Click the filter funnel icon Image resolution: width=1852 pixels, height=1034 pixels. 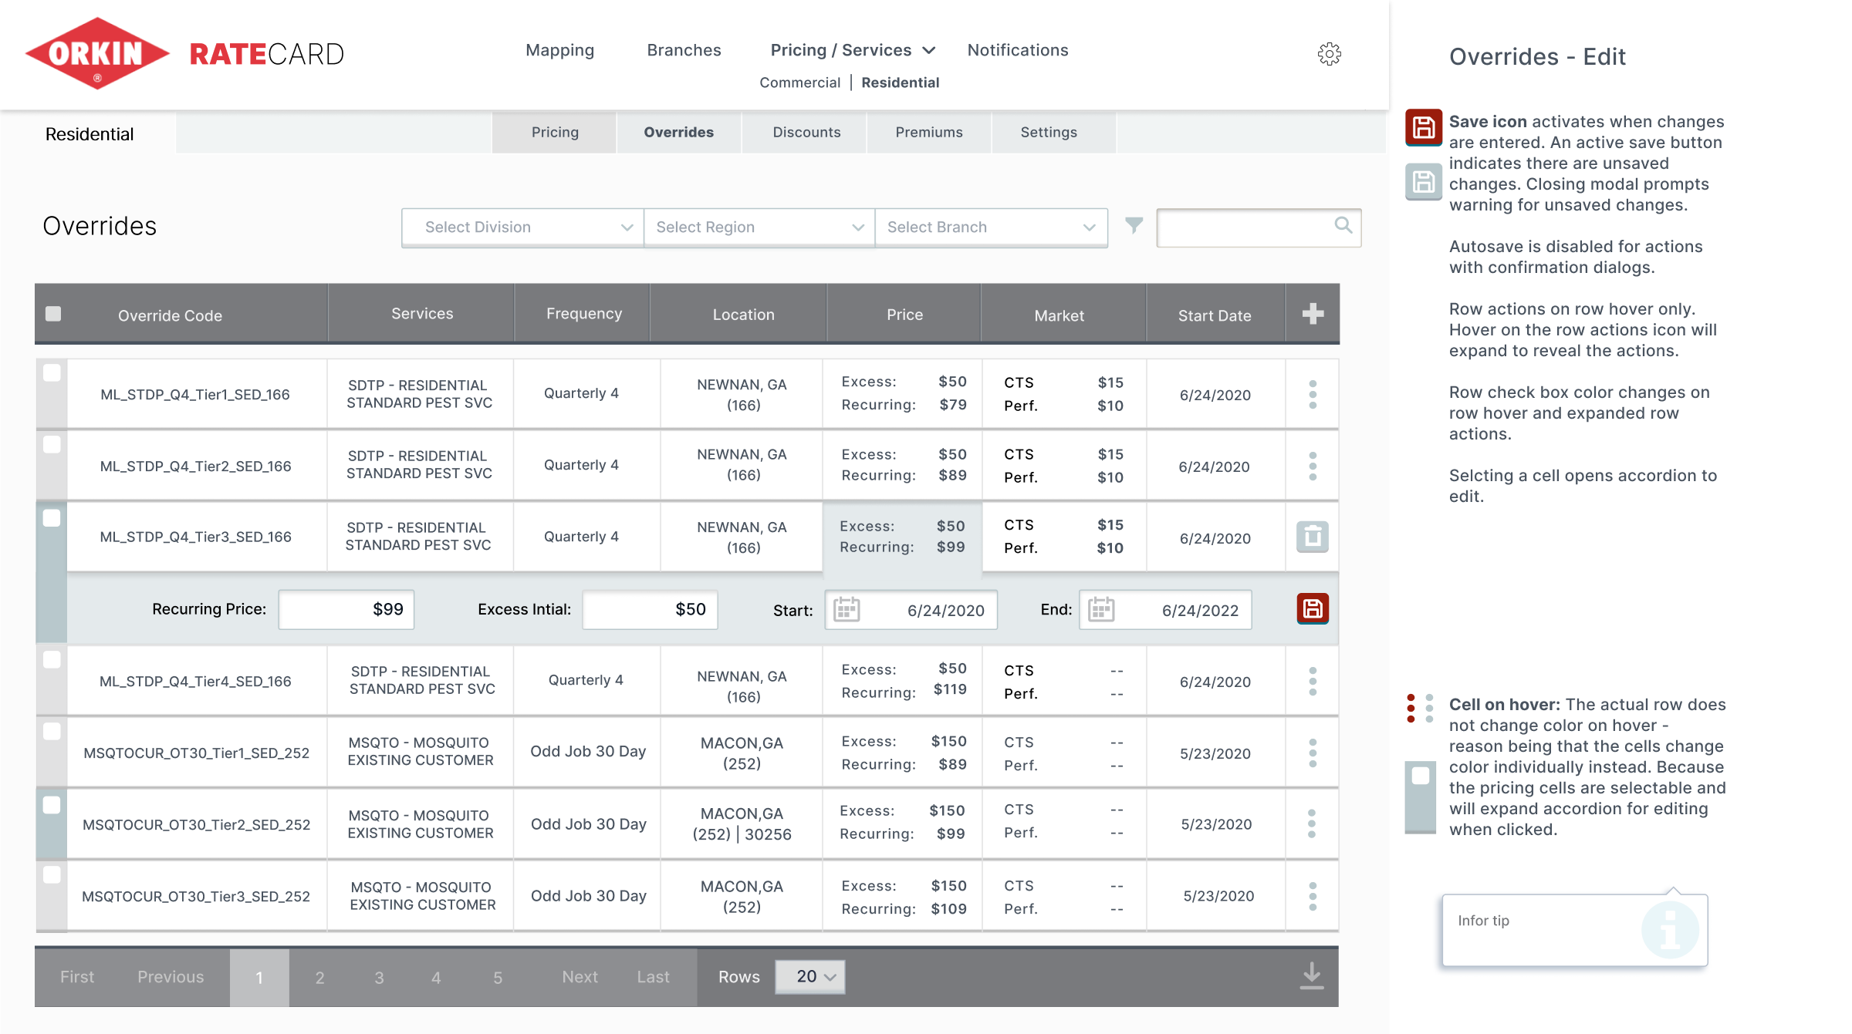(1134, 225)
